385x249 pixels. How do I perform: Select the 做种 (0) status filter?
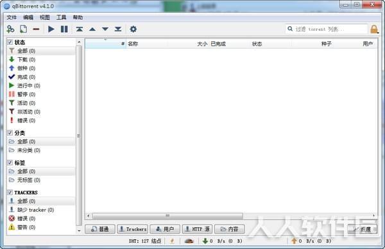tap(41, 68)
